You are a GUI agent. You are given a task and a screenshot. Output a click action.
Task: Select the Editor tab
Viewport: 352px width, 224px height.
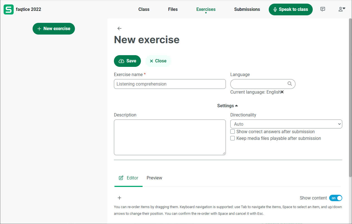129,178
